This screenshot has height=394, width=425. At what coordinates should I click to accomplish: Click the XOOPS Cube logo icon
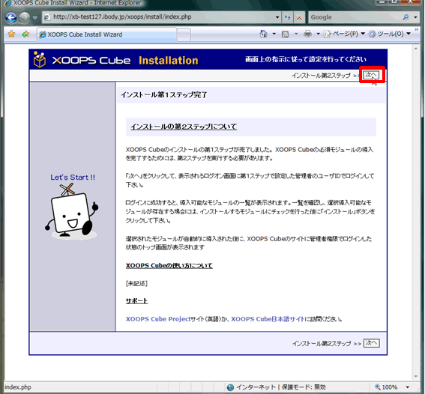tap(40, 59)
